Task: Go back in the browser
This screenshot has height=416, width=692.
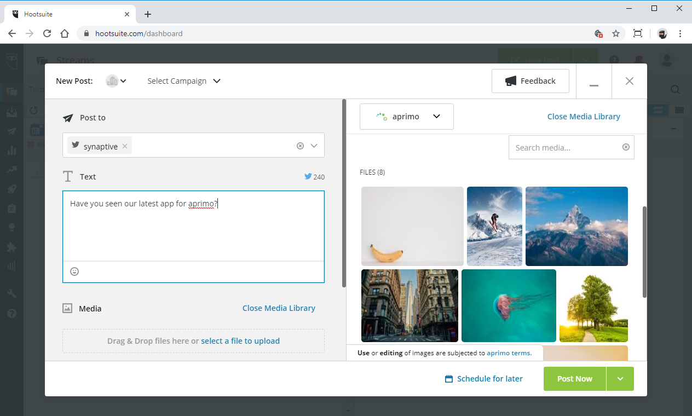Action: (12, 33)
